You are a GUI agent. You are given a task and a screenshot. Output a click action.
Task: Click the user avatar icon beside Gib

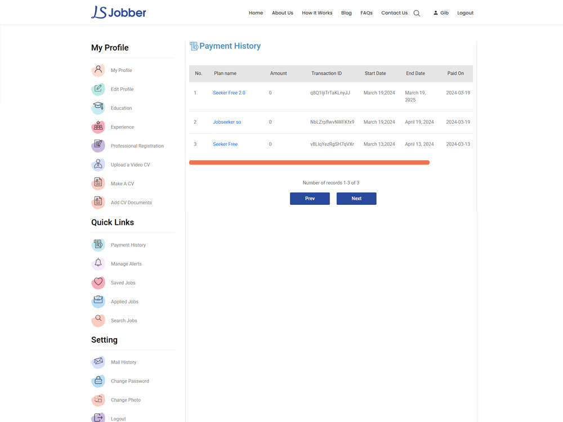pos(436,12)
